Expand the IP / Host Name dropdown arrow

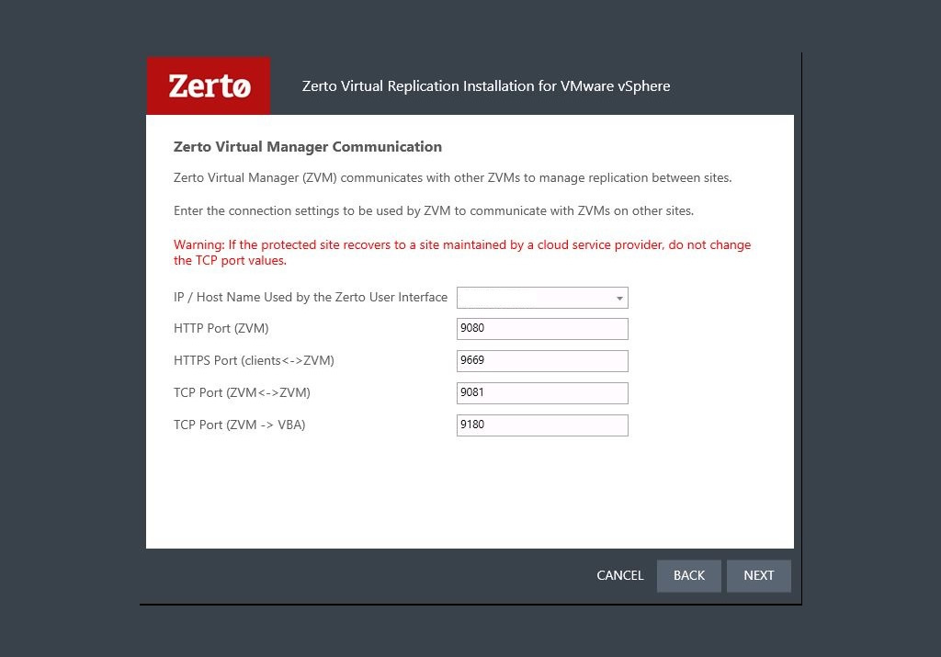pos(619,299)
